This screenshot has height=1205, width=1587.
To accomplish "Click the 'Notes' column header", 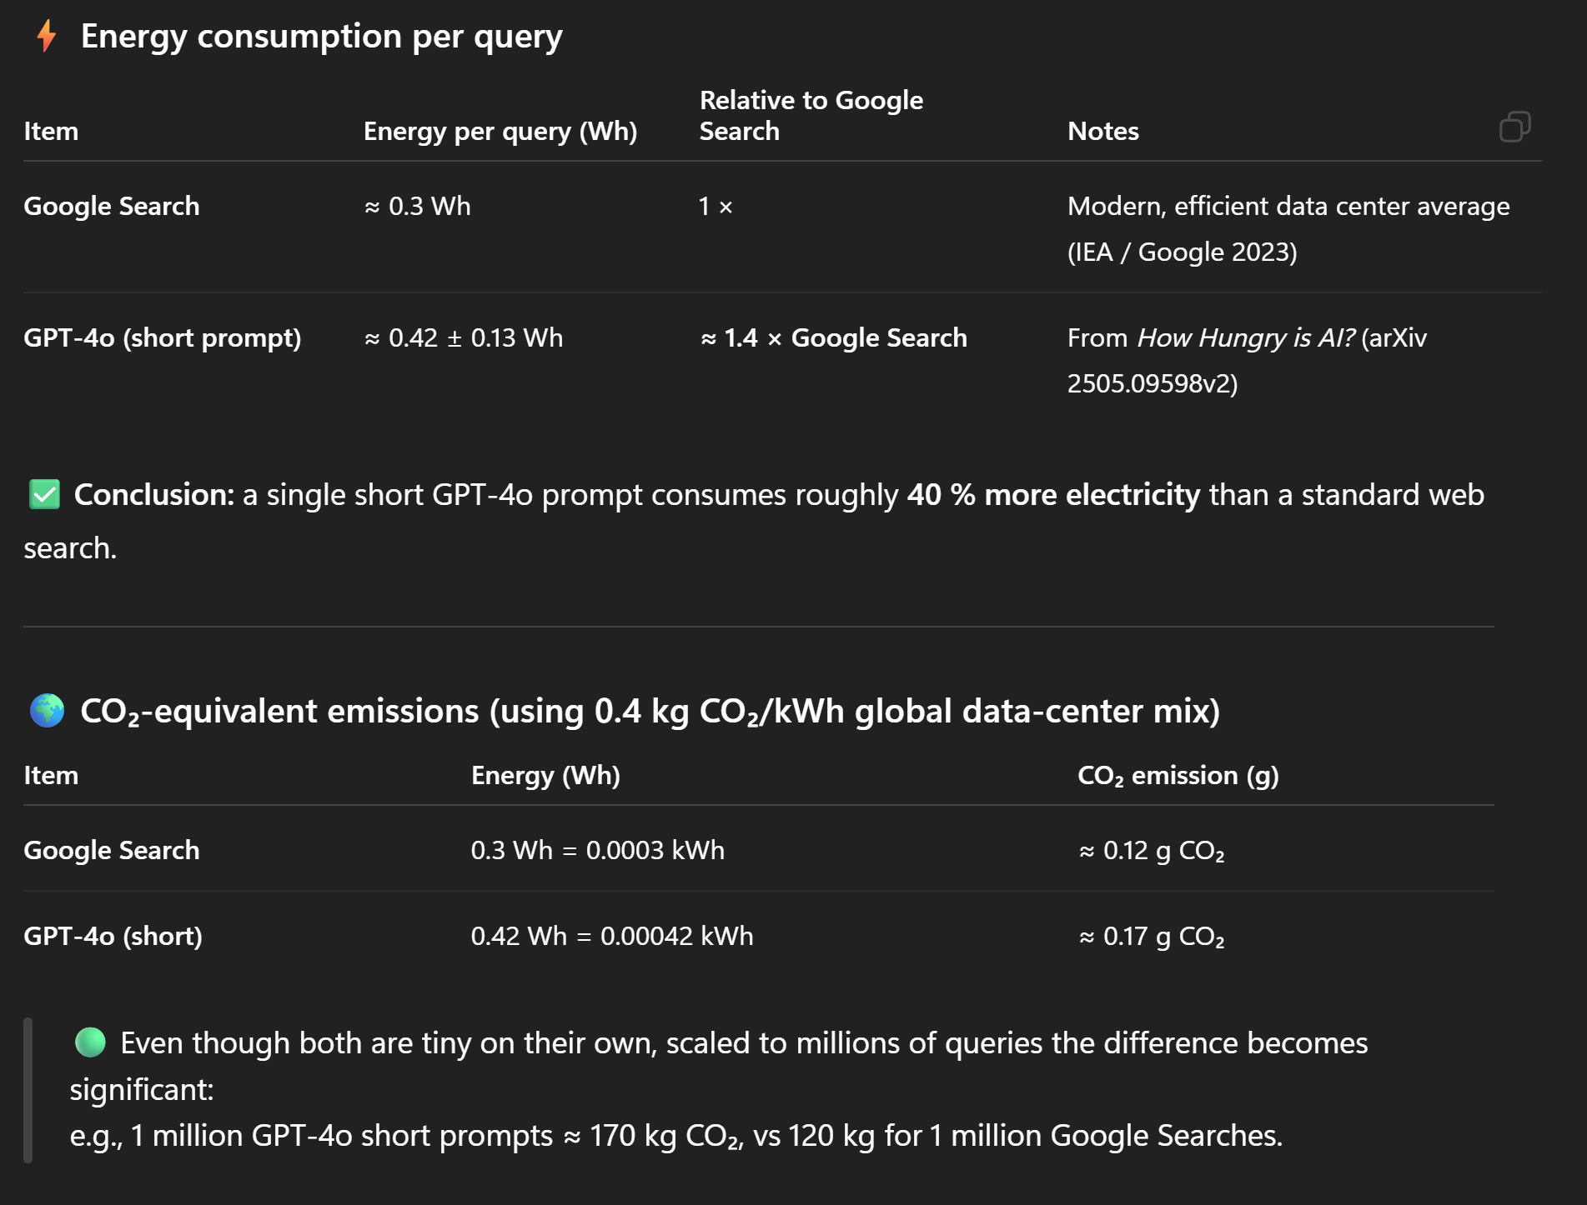I will click(x=1102, y=131).
